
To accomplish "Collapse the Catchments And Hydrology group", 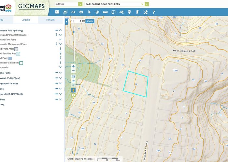I will (60, 30).
